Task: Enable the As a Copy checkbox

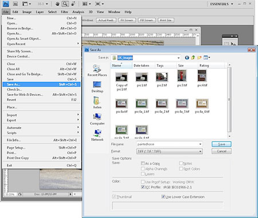Action: pos(143,163)
